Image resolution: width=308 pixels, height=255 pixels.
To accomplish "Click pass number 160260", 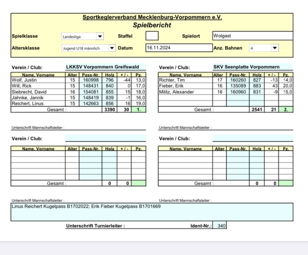I will click(x=238, y=80).
